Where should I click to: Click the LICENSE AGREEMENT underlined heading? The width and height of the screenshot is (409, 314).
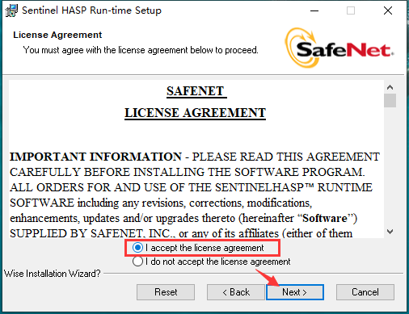(x=195, y=113)
